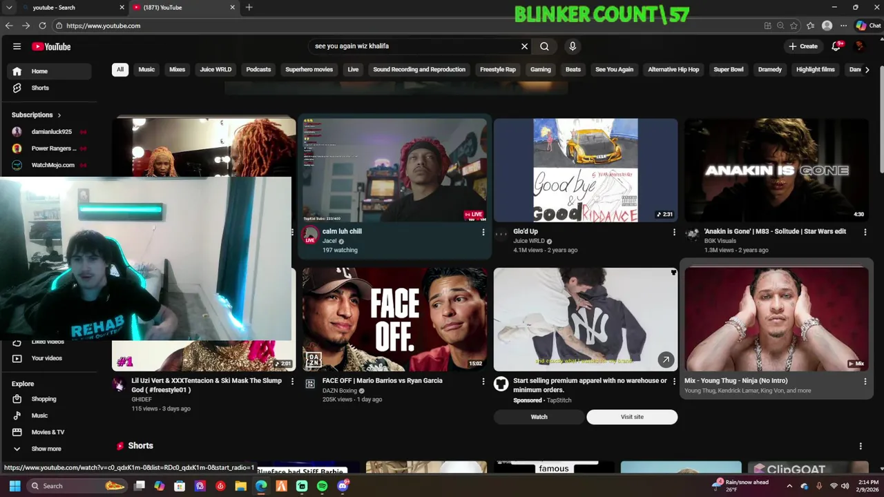Open the YouTube hamburger guide menu

[x=17, y=46]
